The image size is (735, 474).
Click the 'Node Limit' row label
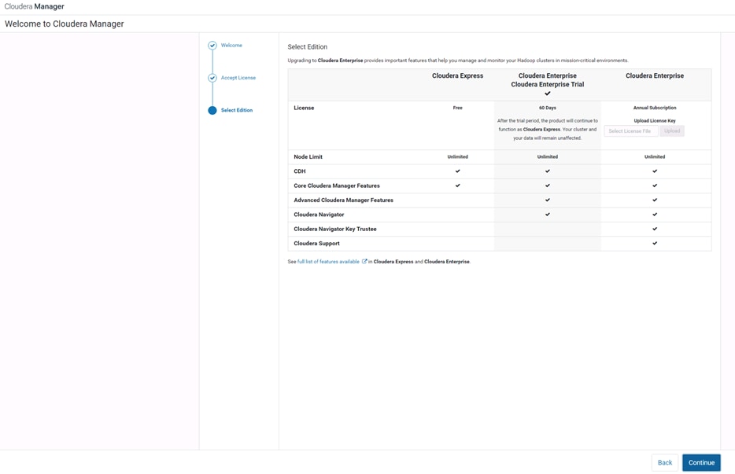pos(308,157)
